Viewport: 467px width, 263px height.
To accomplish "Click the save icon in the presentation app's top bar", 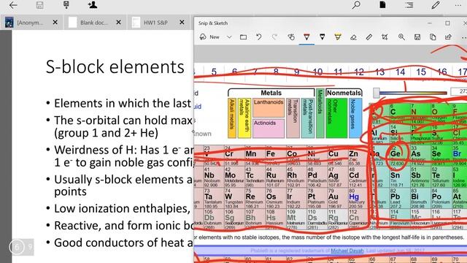I will (x=39, y=5).
